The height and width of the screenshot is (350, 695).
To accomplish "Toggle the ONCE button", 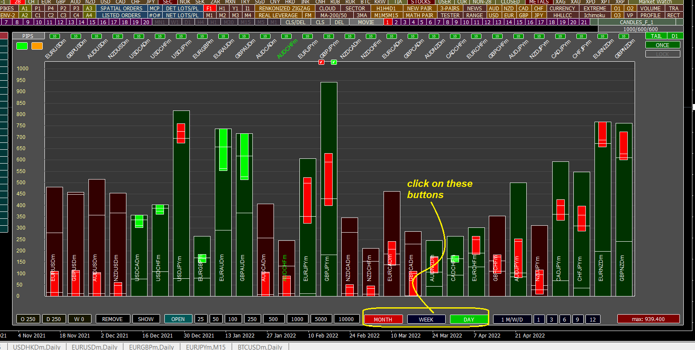I will coord(663,45).
